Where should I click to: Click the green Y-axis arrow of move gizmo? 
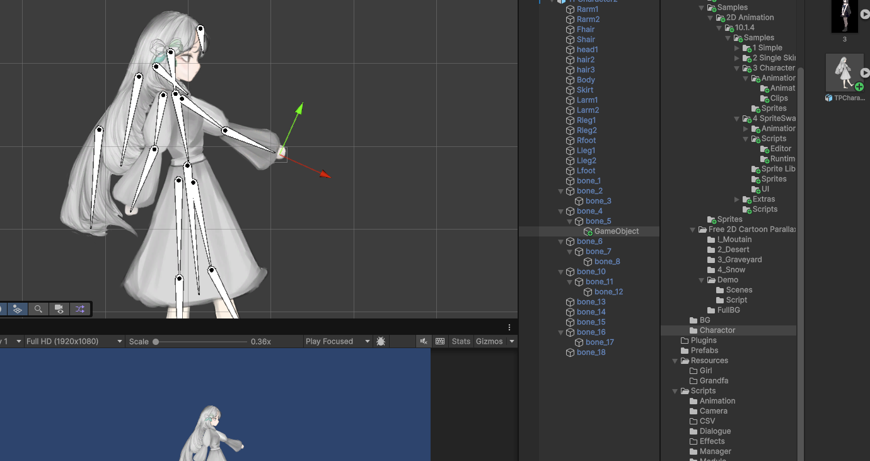[299, 109]
